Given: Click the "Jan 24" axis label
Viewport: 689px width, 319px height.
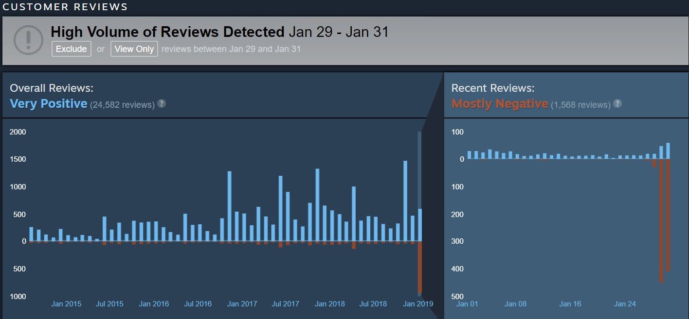Looking at the screenshot, I should pyautogui.click(x=625, y=304).
